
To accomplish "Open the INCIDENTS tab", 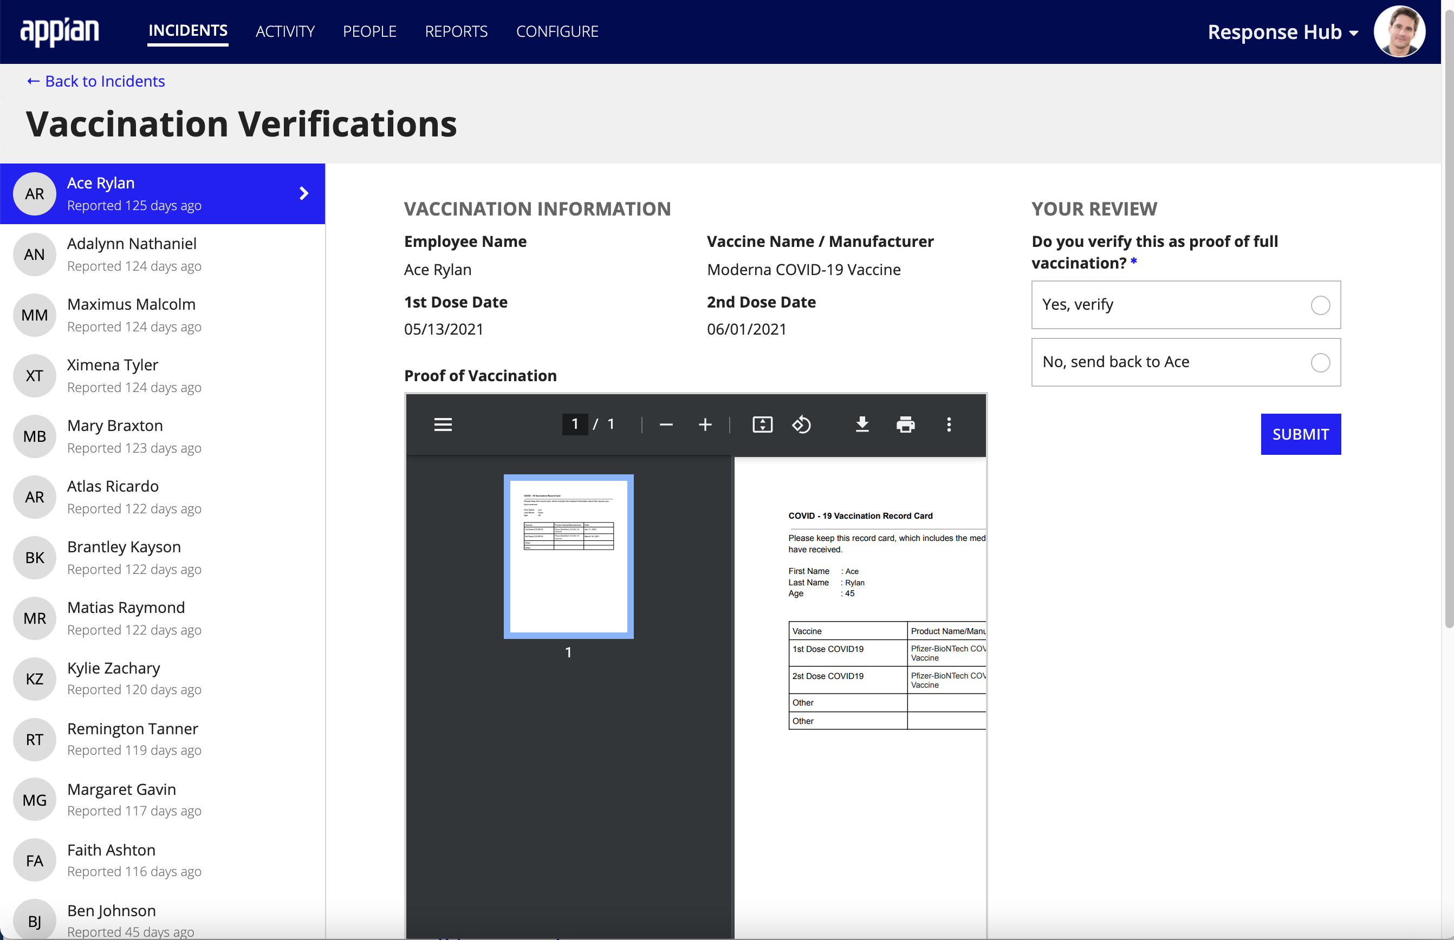I will (189, 31).
